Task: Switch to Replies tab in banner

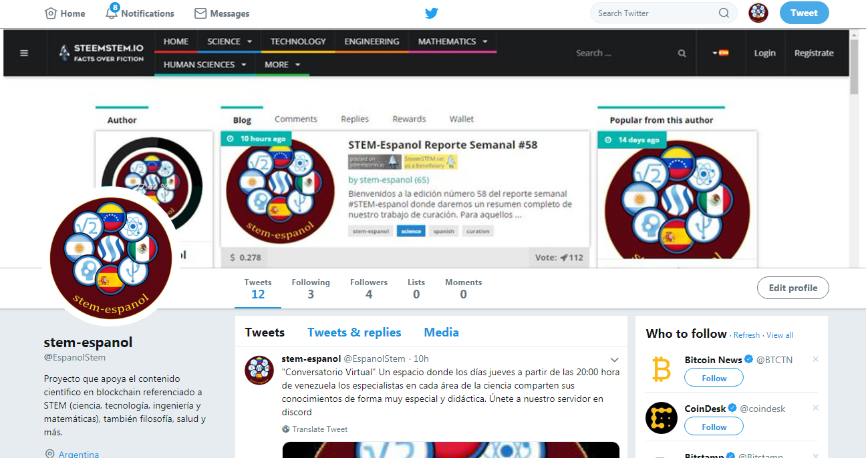Action: coord(355,119)
